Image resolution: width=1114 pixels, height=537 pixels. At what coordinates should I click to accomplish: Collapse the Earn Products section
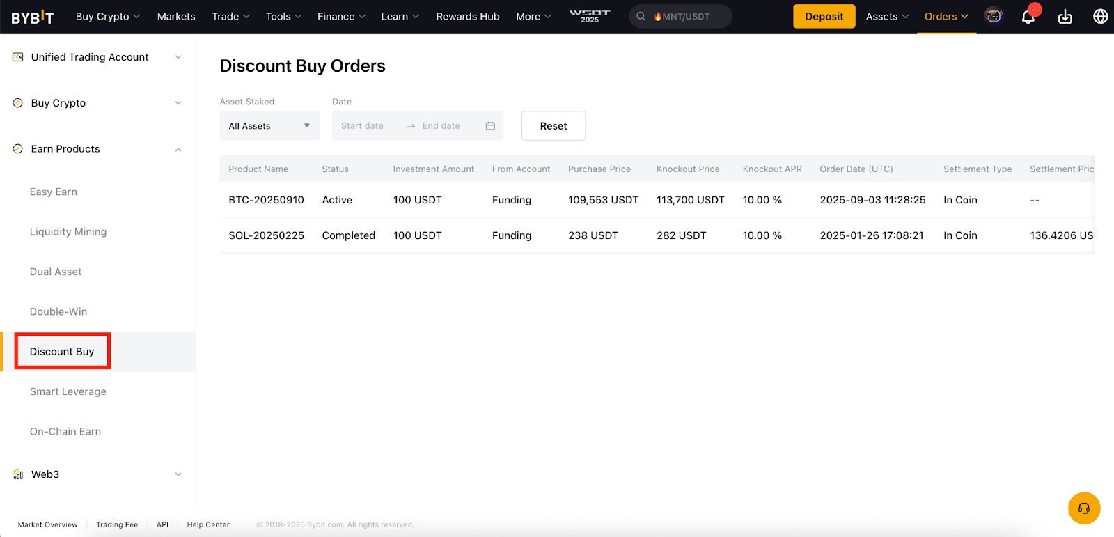178,149
